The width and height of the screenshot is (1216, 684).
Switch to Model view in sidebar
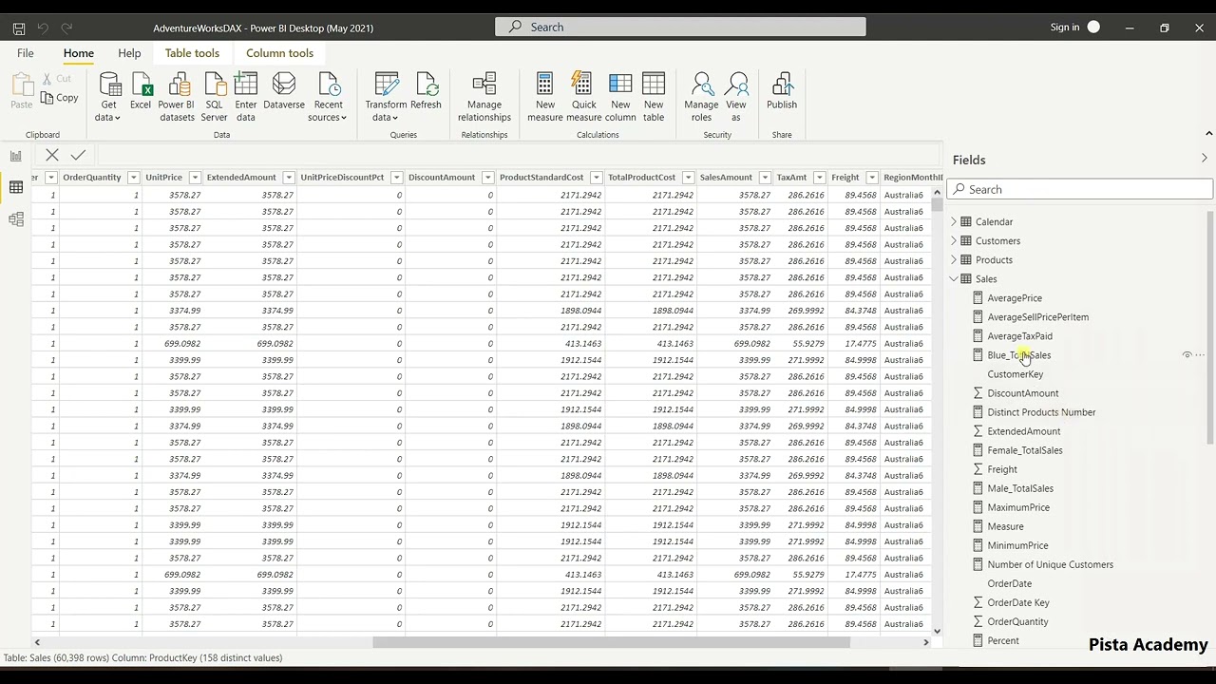click(16, 219)
